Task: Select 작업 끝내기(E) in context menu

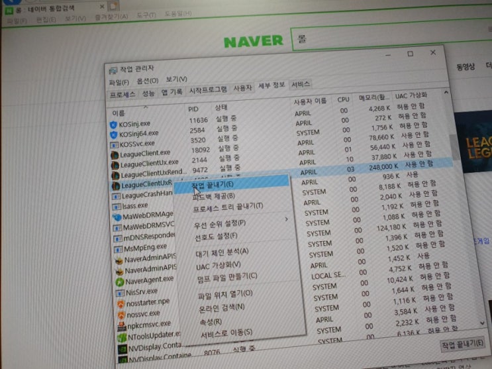Action: pyautogui.click(x=231, y=184)
